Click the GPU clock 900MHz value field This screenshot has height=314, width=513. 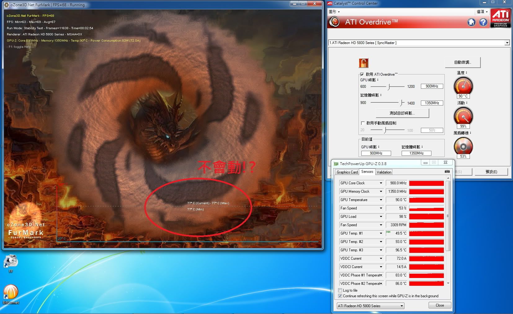point(432,86)
